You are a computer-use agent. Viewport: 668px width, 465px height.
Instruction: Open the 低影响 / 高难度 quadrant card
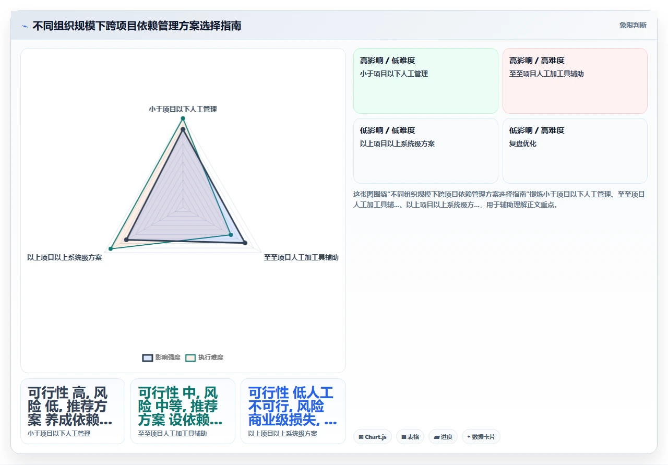(x=575, y=151)
